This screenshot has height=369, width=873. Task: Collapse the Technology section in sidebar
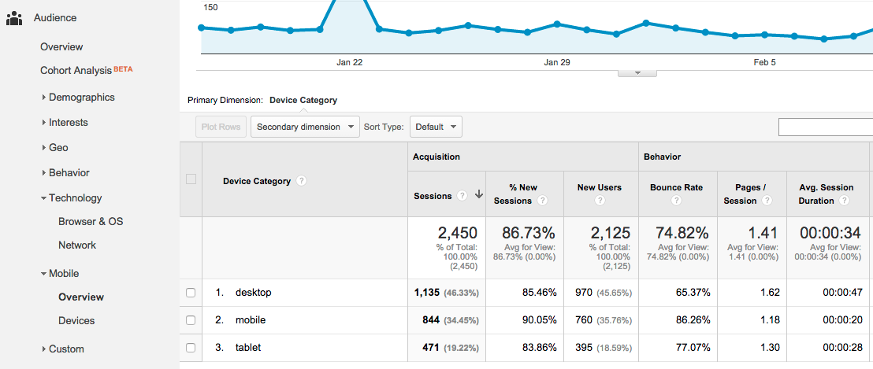[75, 198]
